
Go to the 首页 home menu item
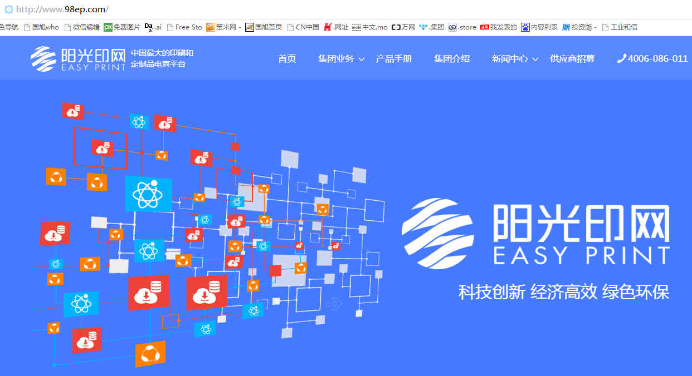[x=287, y=59]
